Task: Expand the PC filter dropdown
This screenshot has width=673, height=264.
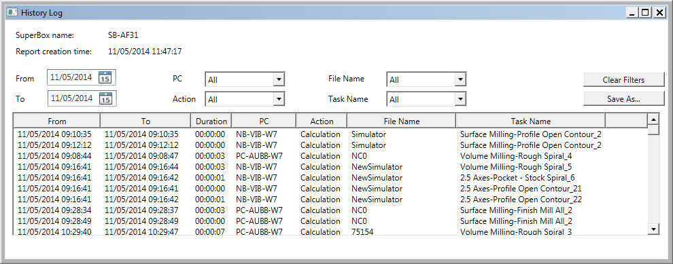Action: point(279,79)
